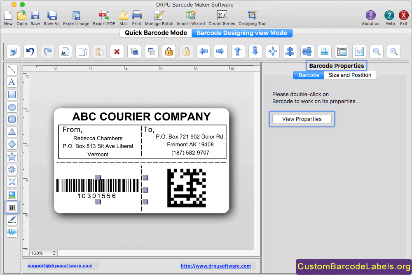
Task: Choose Save As in the toolbar
Action: point(51,18)
